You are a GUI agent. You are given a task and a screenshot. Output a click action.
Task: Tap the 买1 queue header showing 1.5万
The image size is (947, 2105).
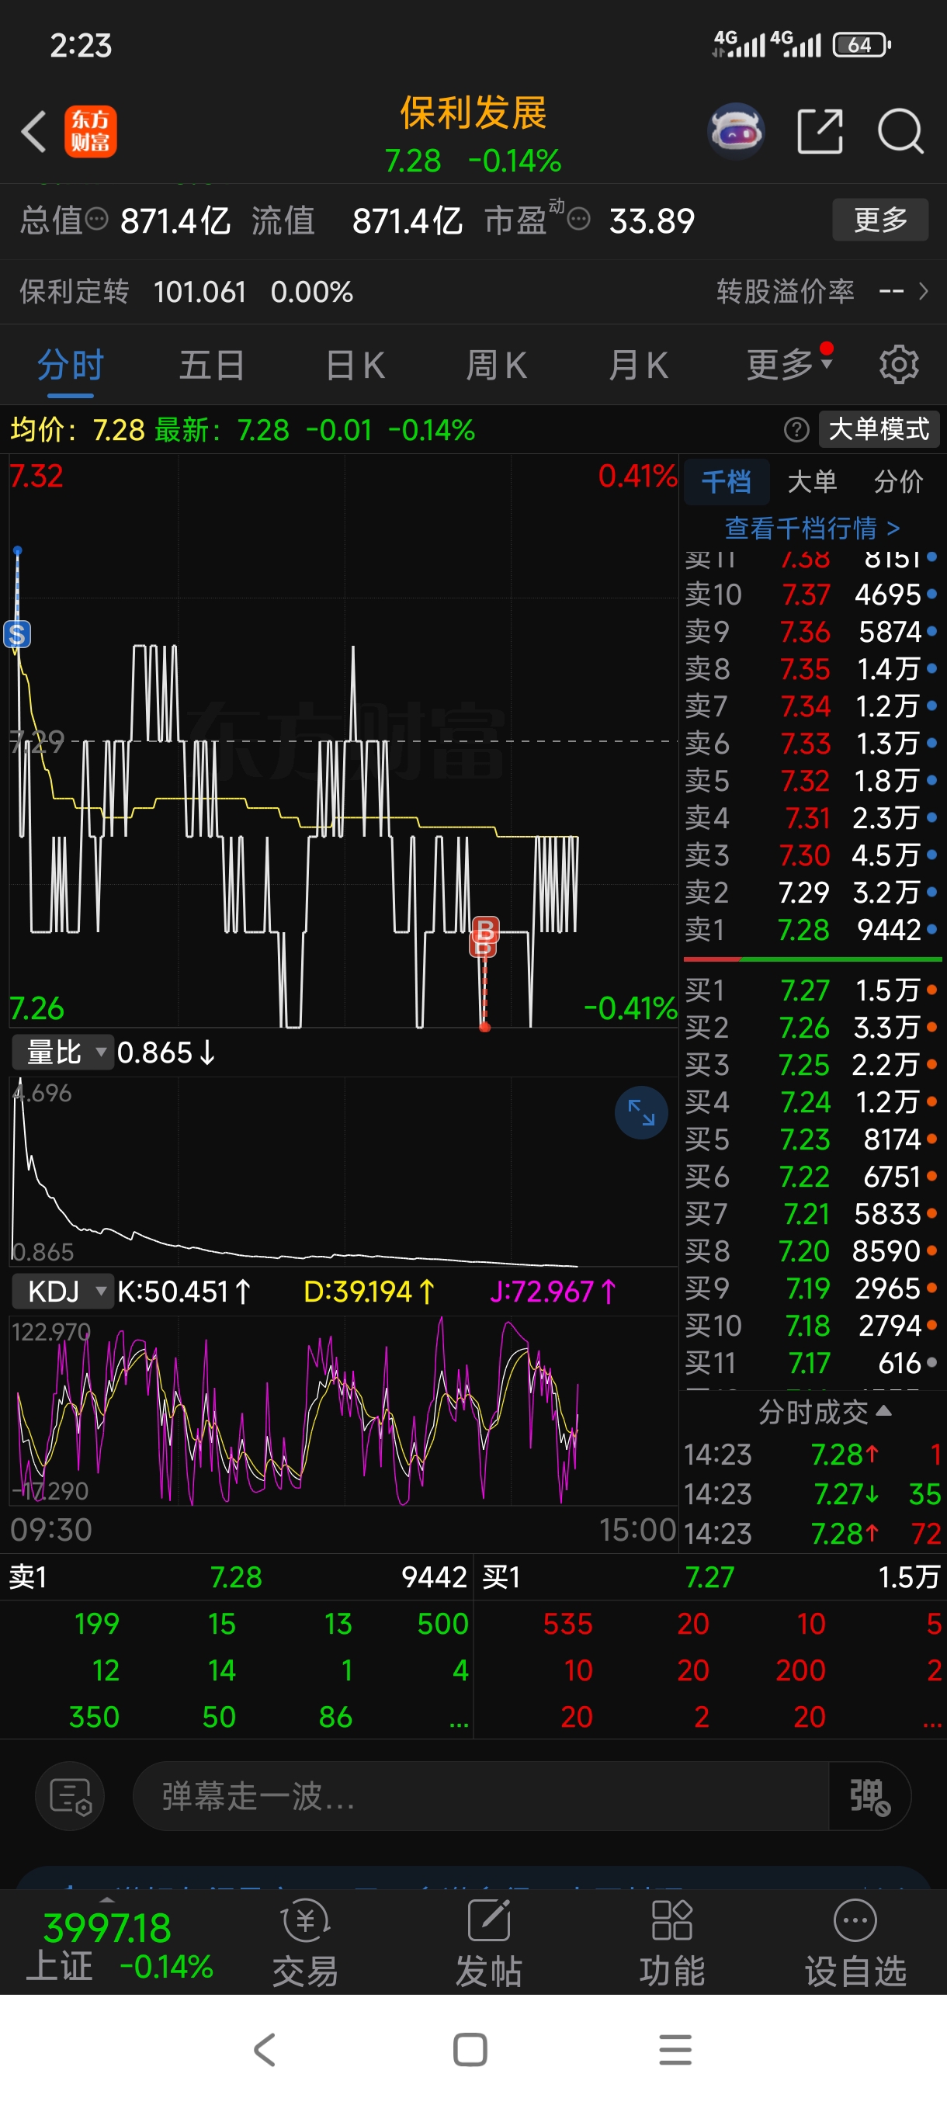point(711,1576)
